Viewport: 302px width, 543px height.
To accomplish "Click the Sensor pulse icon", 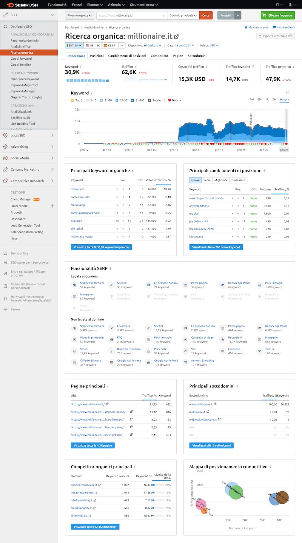I will pyautogui.click(x=5, y=309).
